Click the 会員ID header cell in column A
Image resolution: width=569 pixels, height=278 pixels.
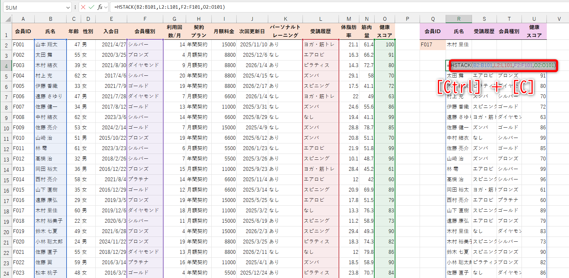point(23,31)
